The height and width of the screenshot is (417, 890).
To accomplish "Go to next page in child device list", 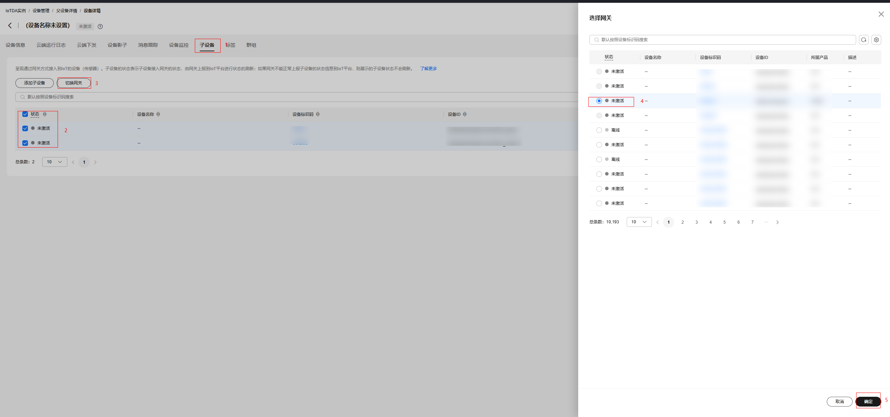I will coord(95,162).
